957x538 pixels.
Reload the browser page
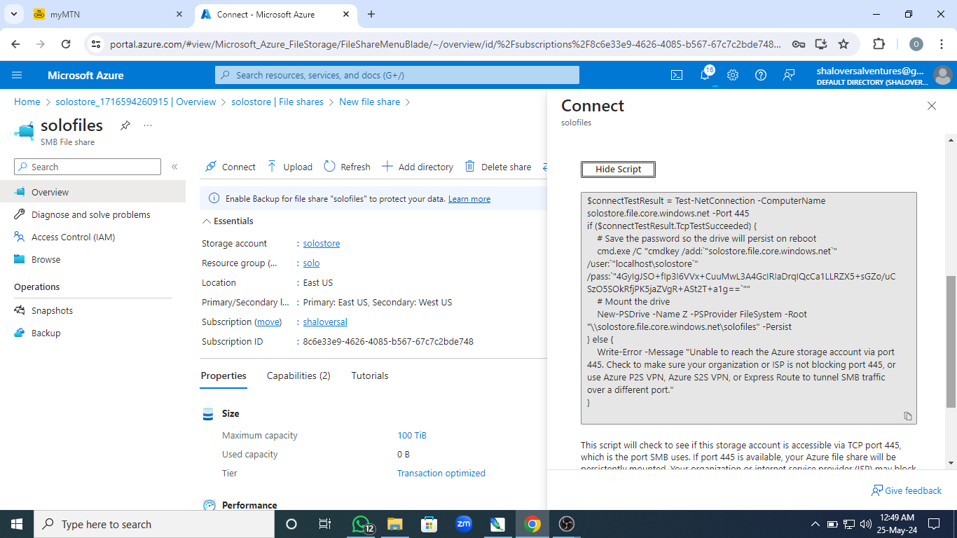(x=66, y=44)
